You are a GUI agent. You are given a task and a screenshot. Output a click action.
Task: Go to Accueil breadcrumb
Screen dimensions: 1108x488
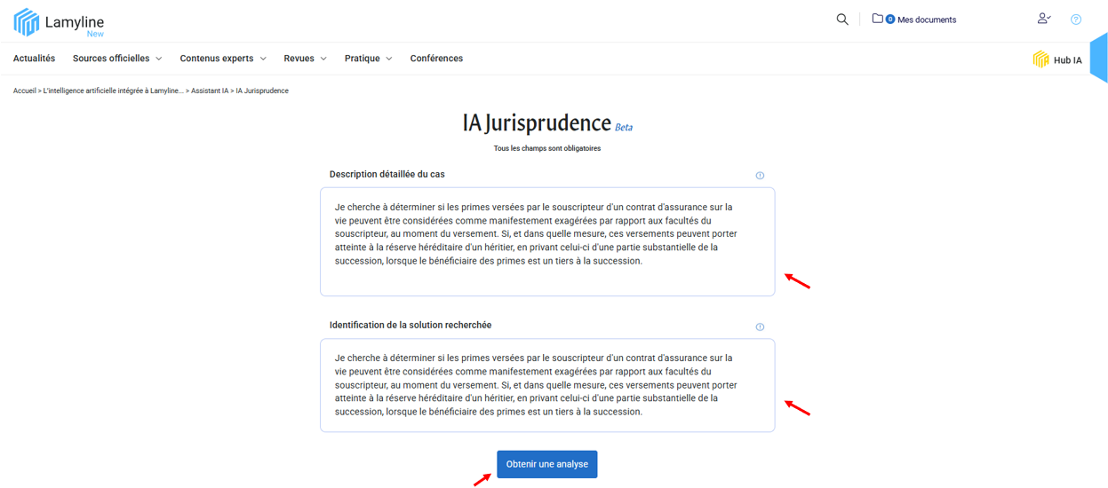[x=25, y=91]
